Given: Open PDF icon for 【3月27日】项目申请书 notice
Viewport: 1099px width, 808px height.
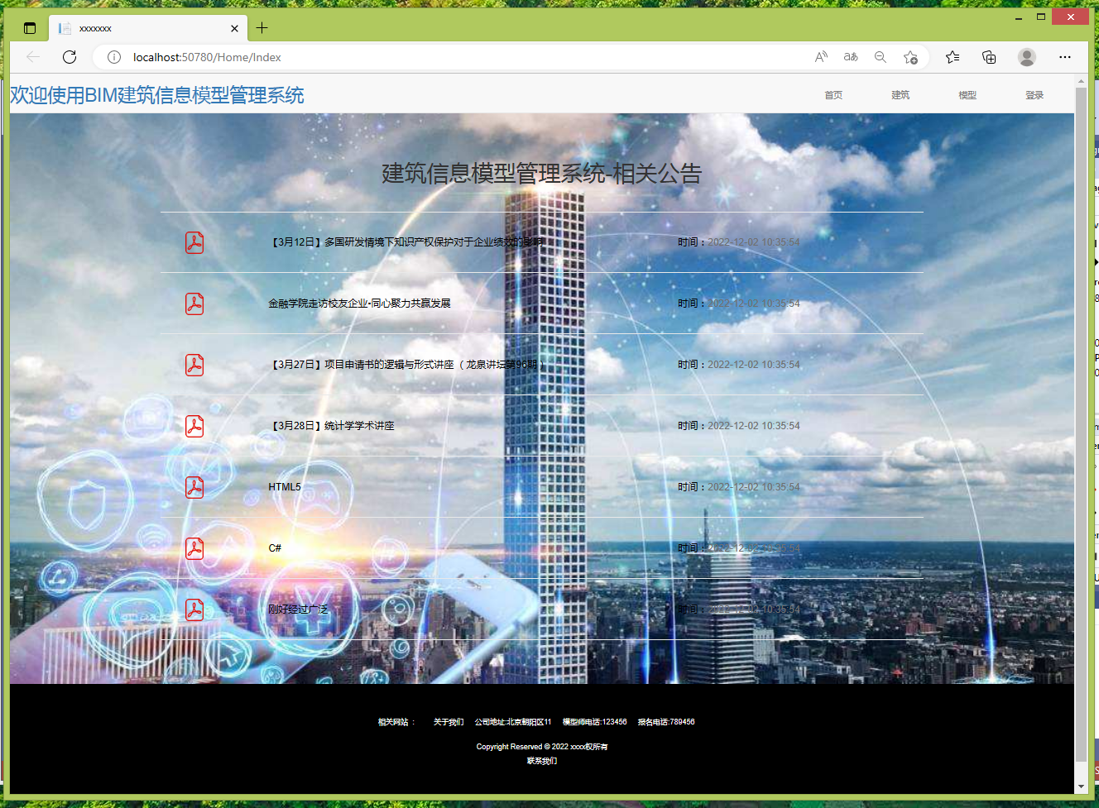Looking at the screenshot, I should (x=194, y=365).
